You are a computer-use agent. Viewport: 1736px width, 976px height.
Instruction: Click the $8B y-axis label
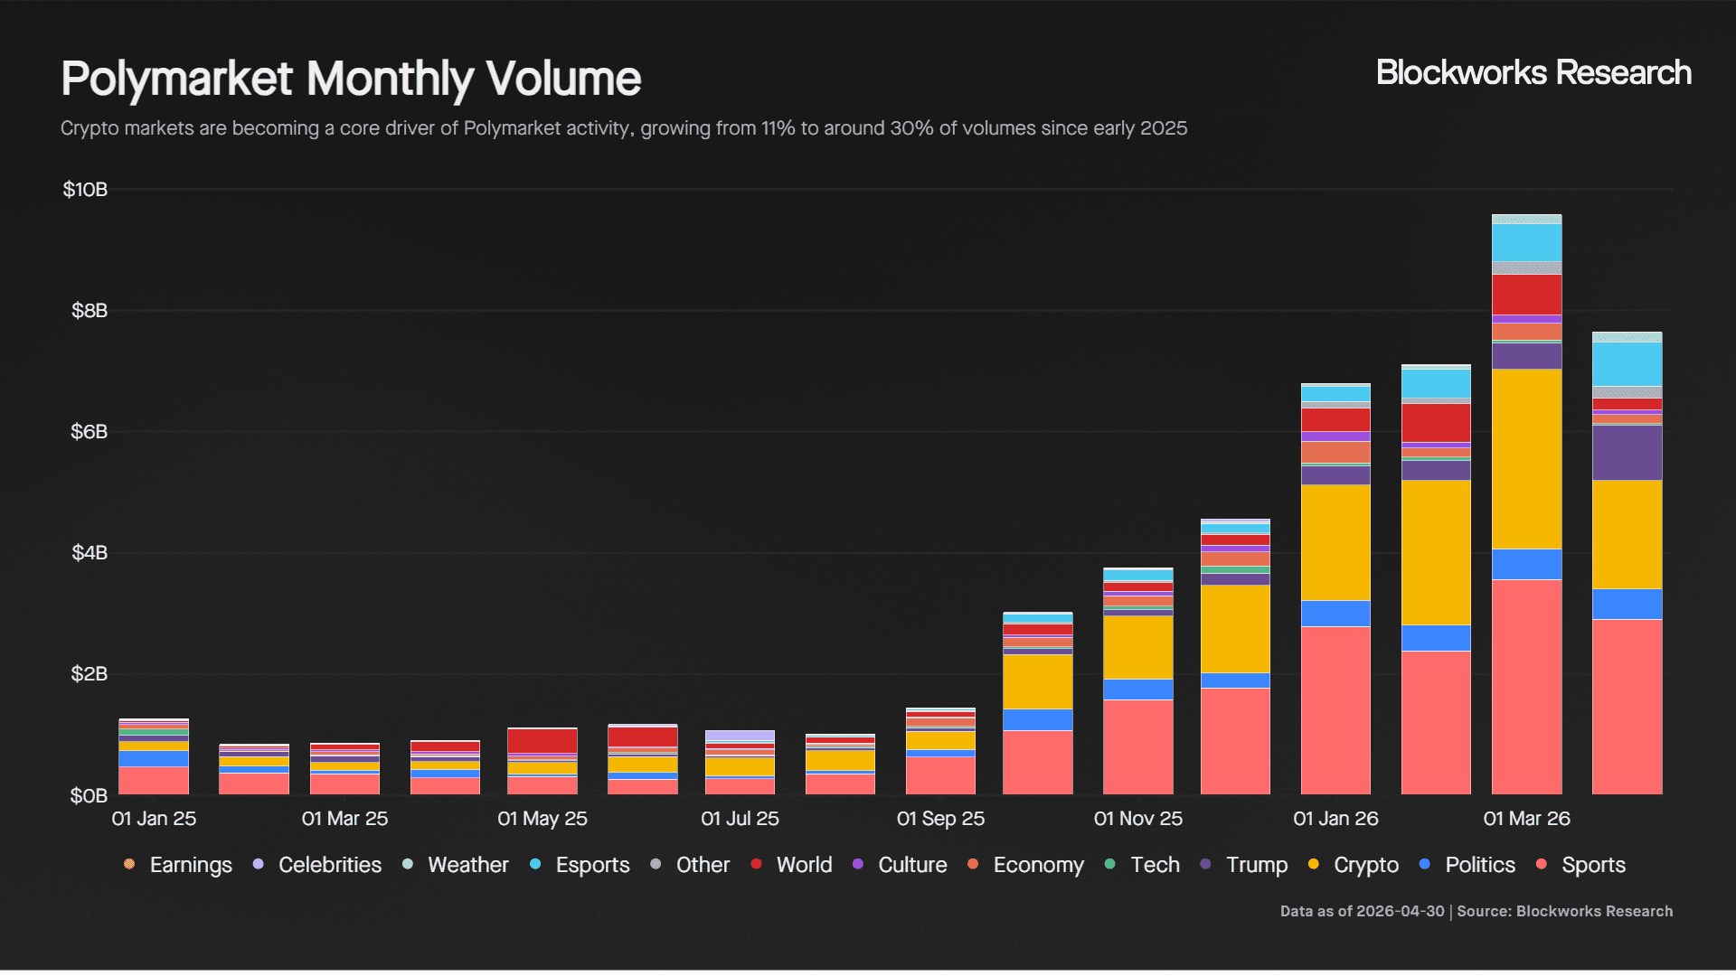click(x=90, y=310)
